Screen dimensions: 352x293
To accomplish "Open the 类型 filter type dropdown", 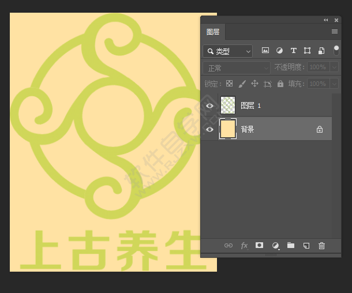I will tap(229, 51).
